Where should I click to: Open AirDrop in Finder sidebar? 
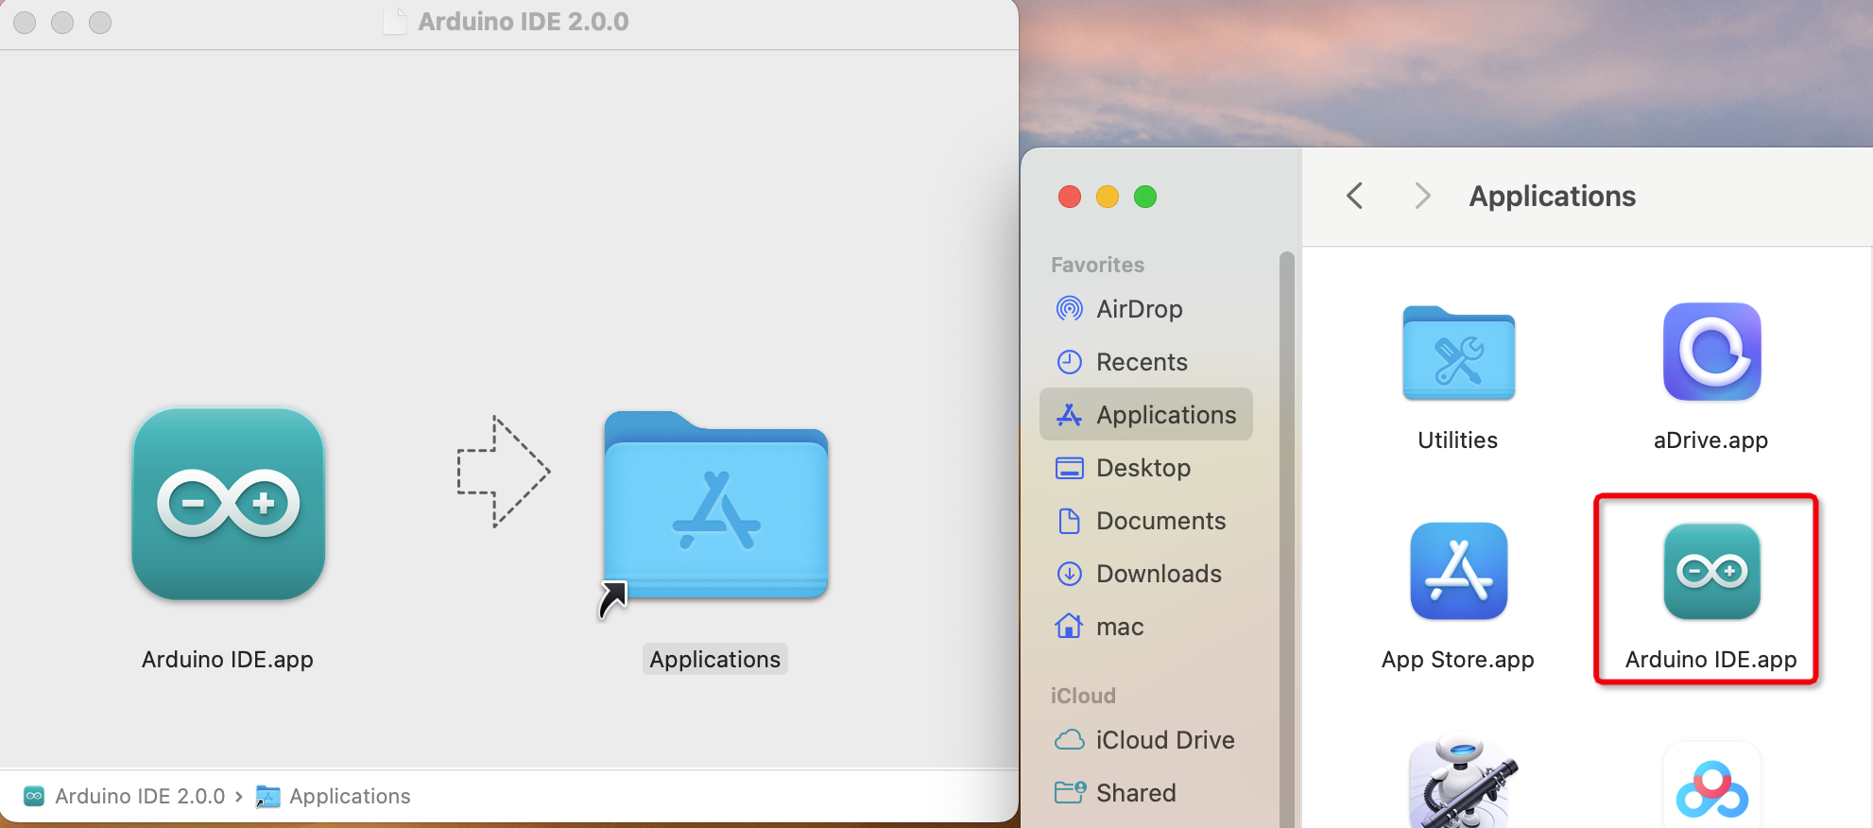(x=1146, y=309)
